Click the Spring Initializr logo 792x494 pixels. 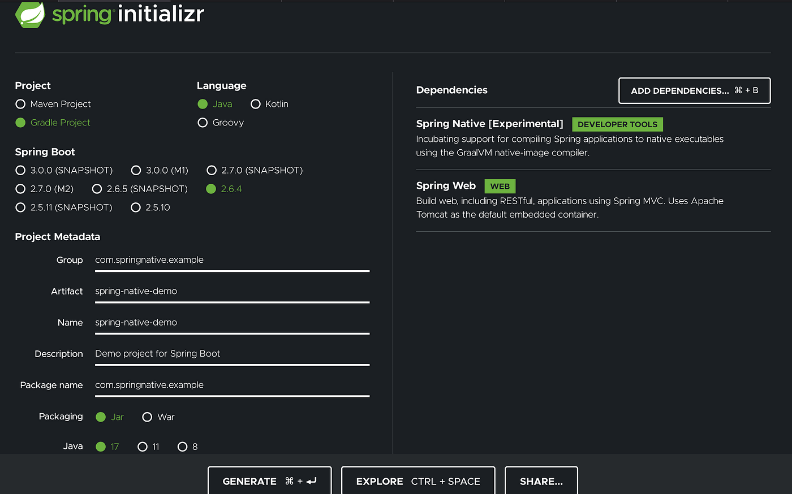(109, 15)
